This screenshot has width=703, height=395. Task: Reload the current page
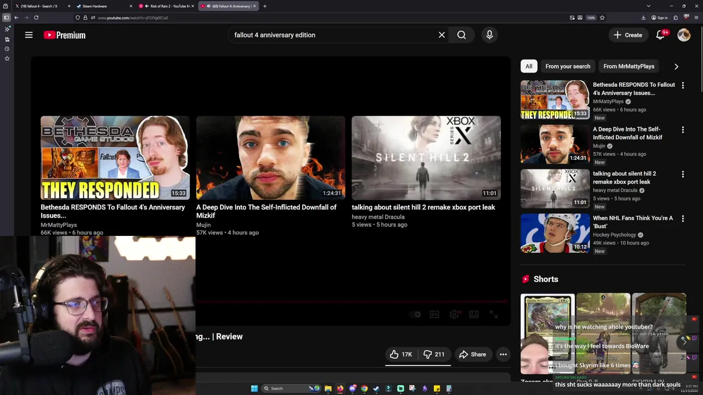[36, 18]
